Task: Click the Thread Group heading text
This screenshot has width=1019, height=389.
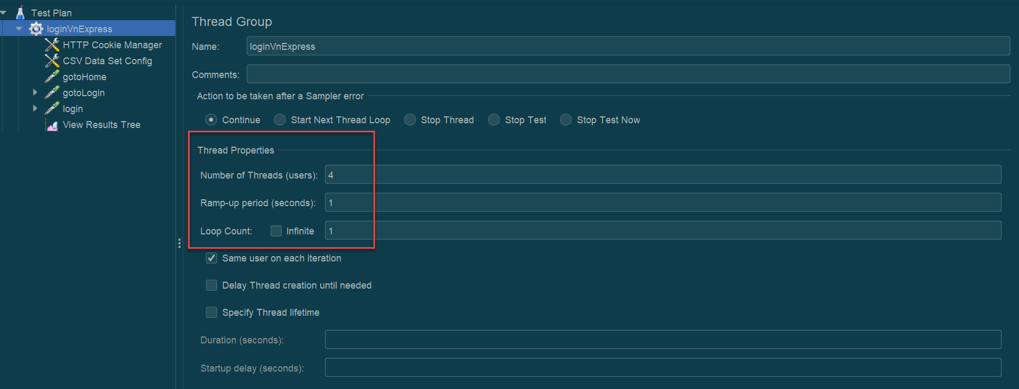Action: tap(232, 22)
